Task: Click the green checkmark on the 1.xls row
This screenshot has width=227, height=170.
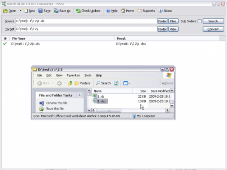Action: [x=5, y=44]
